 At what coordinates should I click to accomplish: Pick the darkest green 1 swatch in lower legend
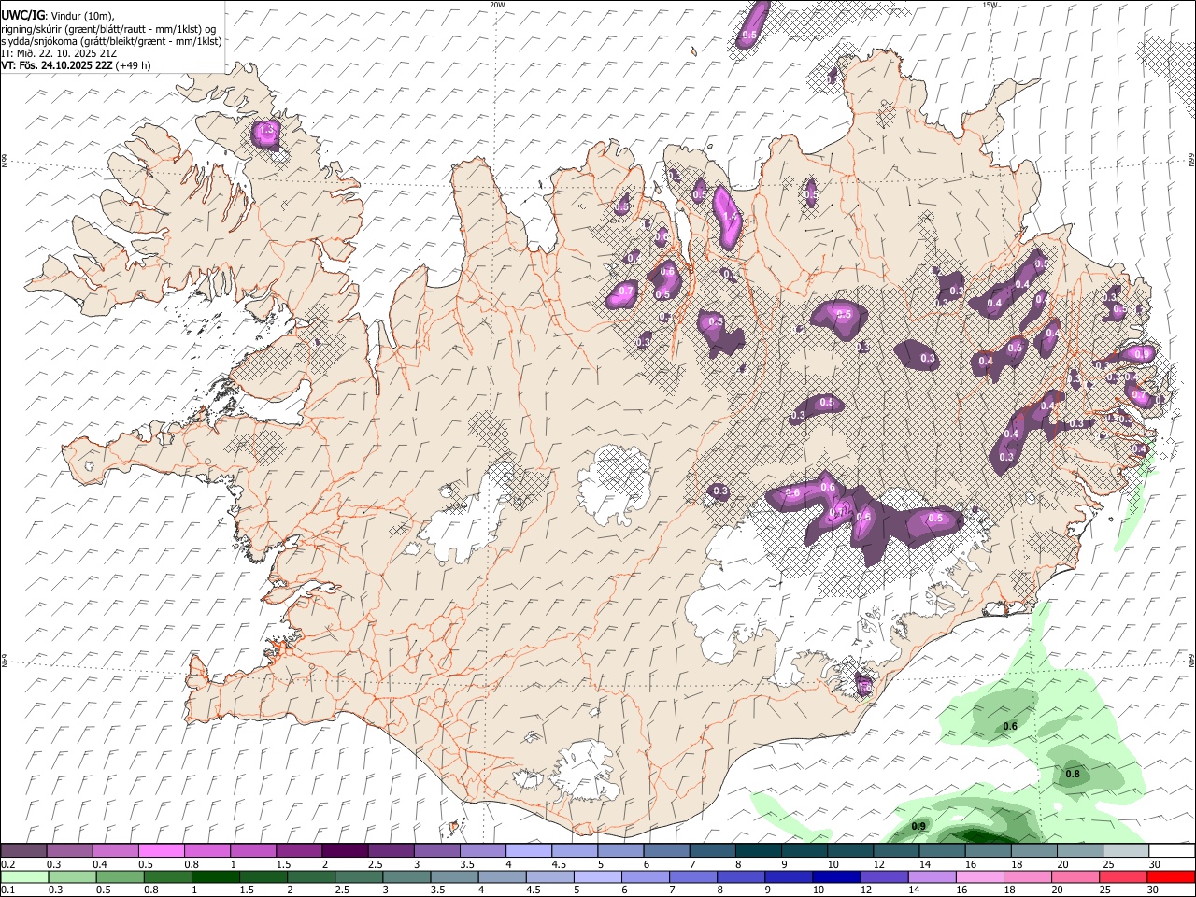click(215, 876)
